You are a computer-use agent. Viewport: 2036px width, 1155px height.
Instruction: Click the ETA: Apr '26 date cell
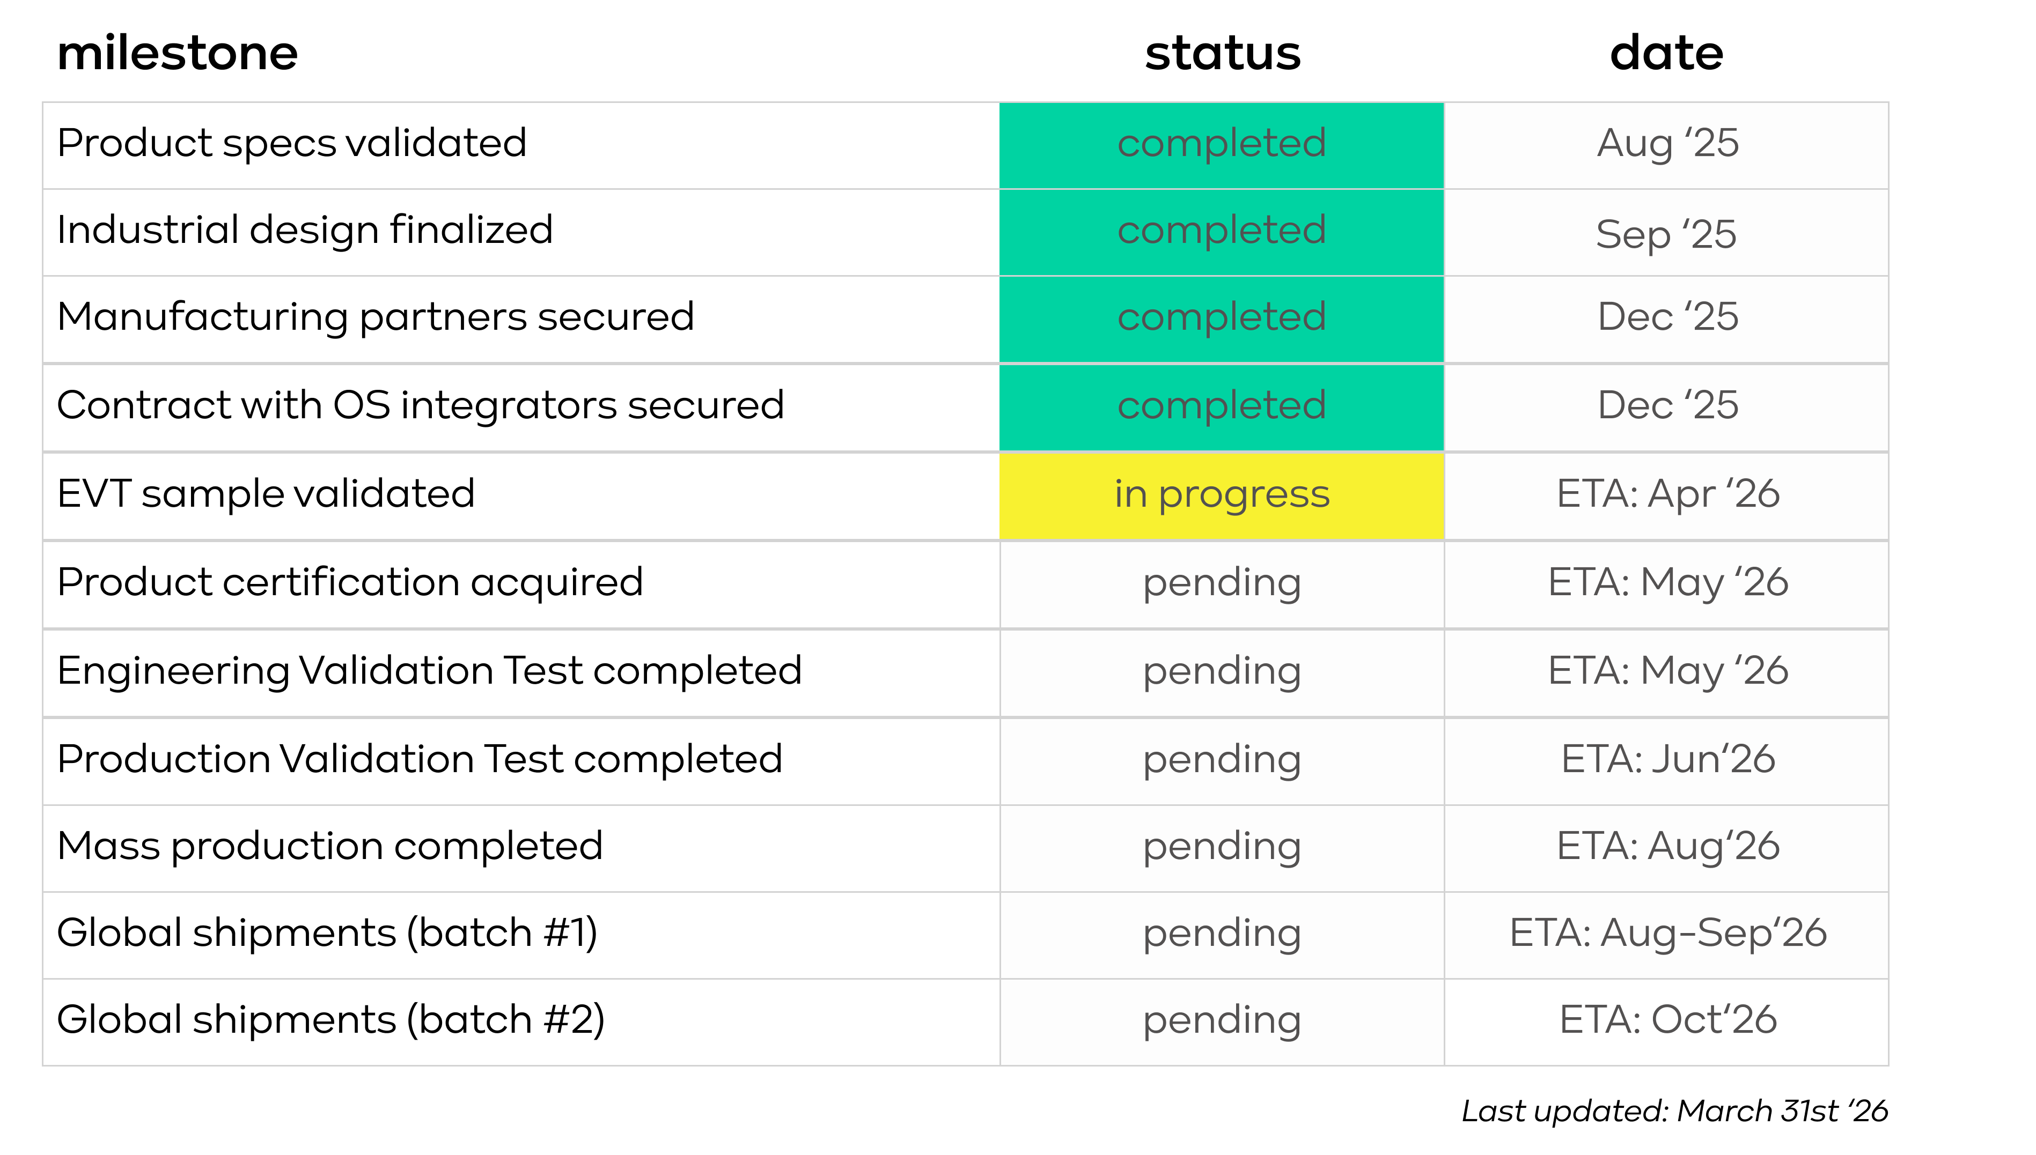coord(1666,496)
